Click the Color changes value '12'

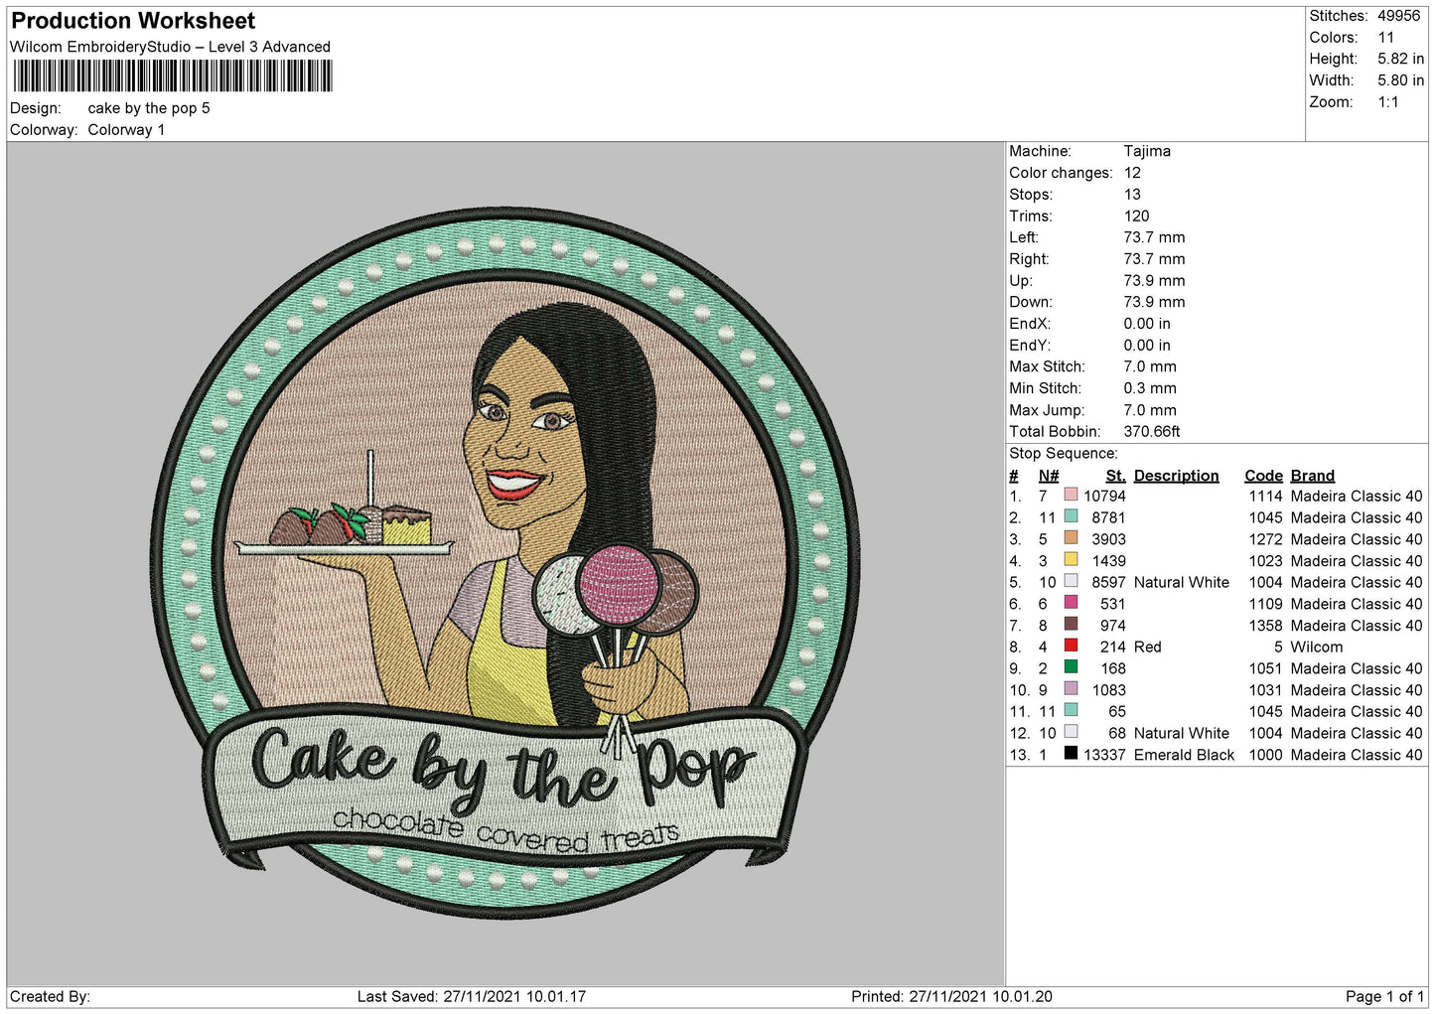point(1132,173)
